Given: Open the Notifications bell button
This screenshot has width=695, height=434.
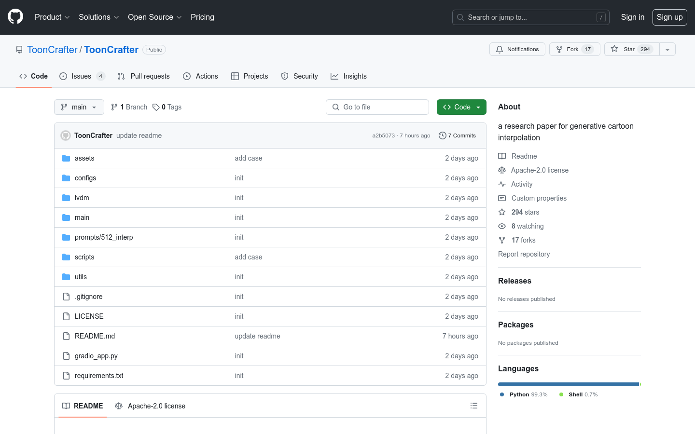Looking at the screenshot, I should [x=517, y=49].
